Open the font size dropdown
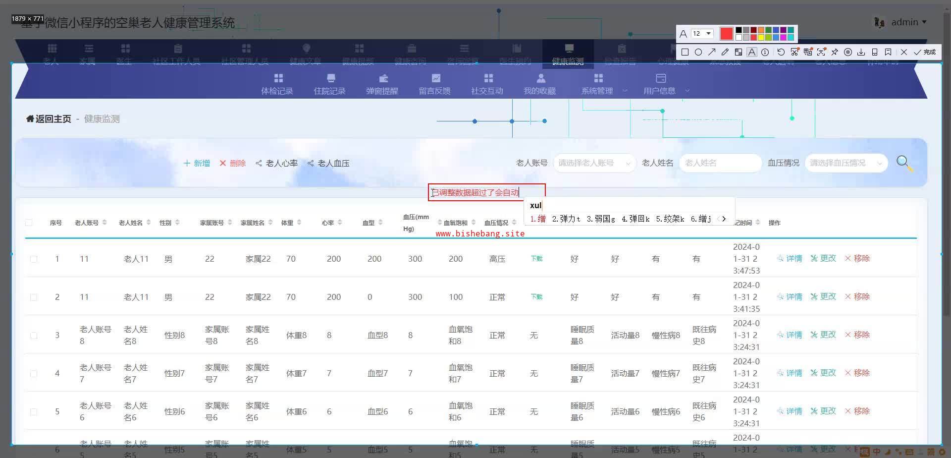The width and height of the screenshot is (951, 458). 708,33
